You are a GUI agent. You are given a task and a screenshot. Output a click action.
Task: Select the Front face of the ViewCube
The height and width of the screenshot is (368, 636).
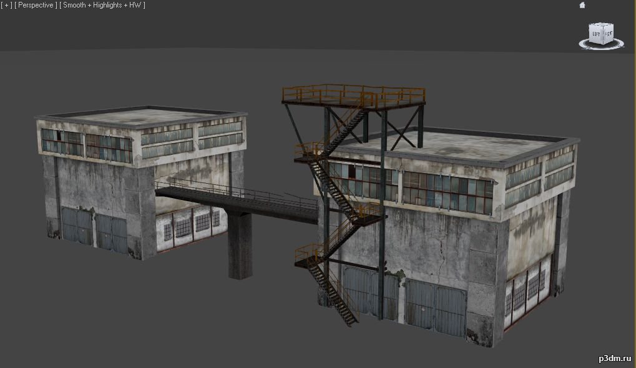click(x=608, y=34)
